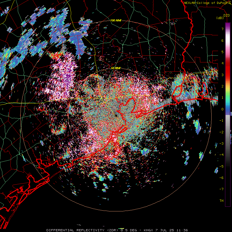Click the gray color bar near -2 dB
The height and width of the screenshot is (232, 232).
click(x=228, y=132)
